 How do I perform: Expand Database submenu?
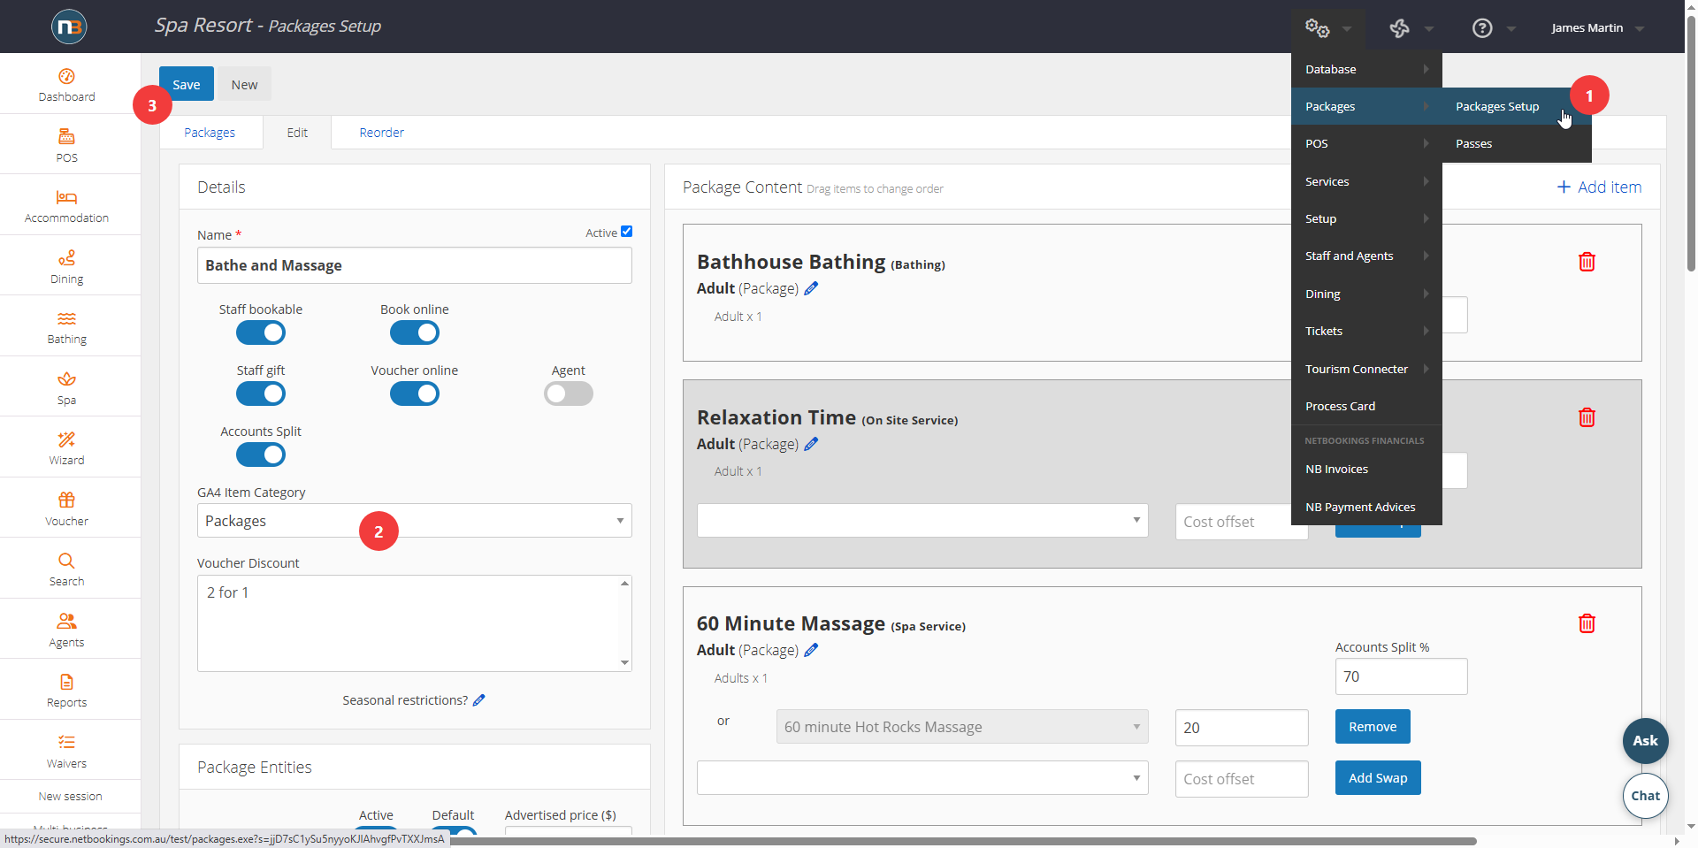pyautogui.click(x=1366, y=69)
